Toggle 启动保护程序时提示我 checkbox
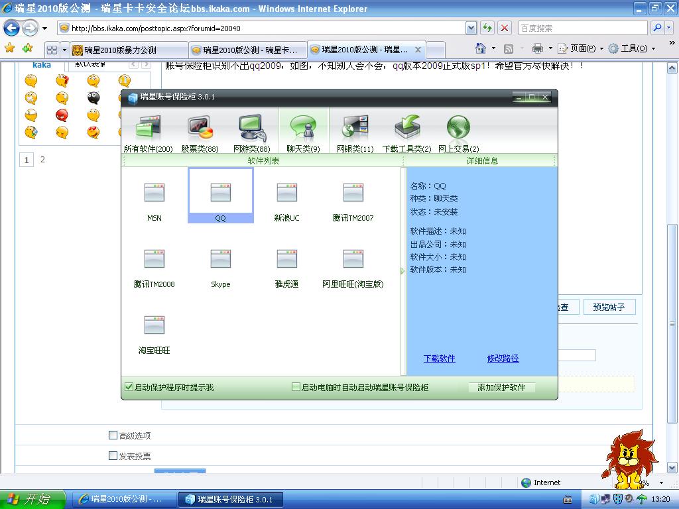This screenshot has width=679, height=509. coord(129,387)
